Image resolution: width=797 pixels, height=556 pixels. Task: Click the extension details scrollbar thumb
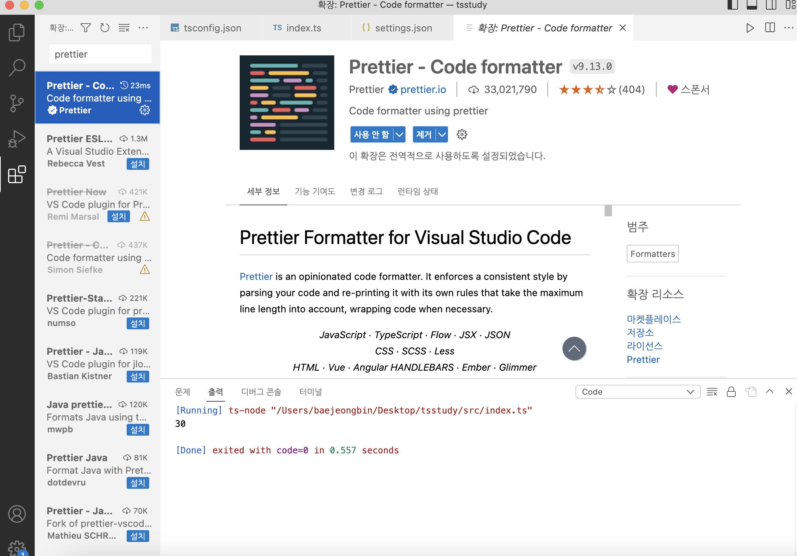[608, 211]
